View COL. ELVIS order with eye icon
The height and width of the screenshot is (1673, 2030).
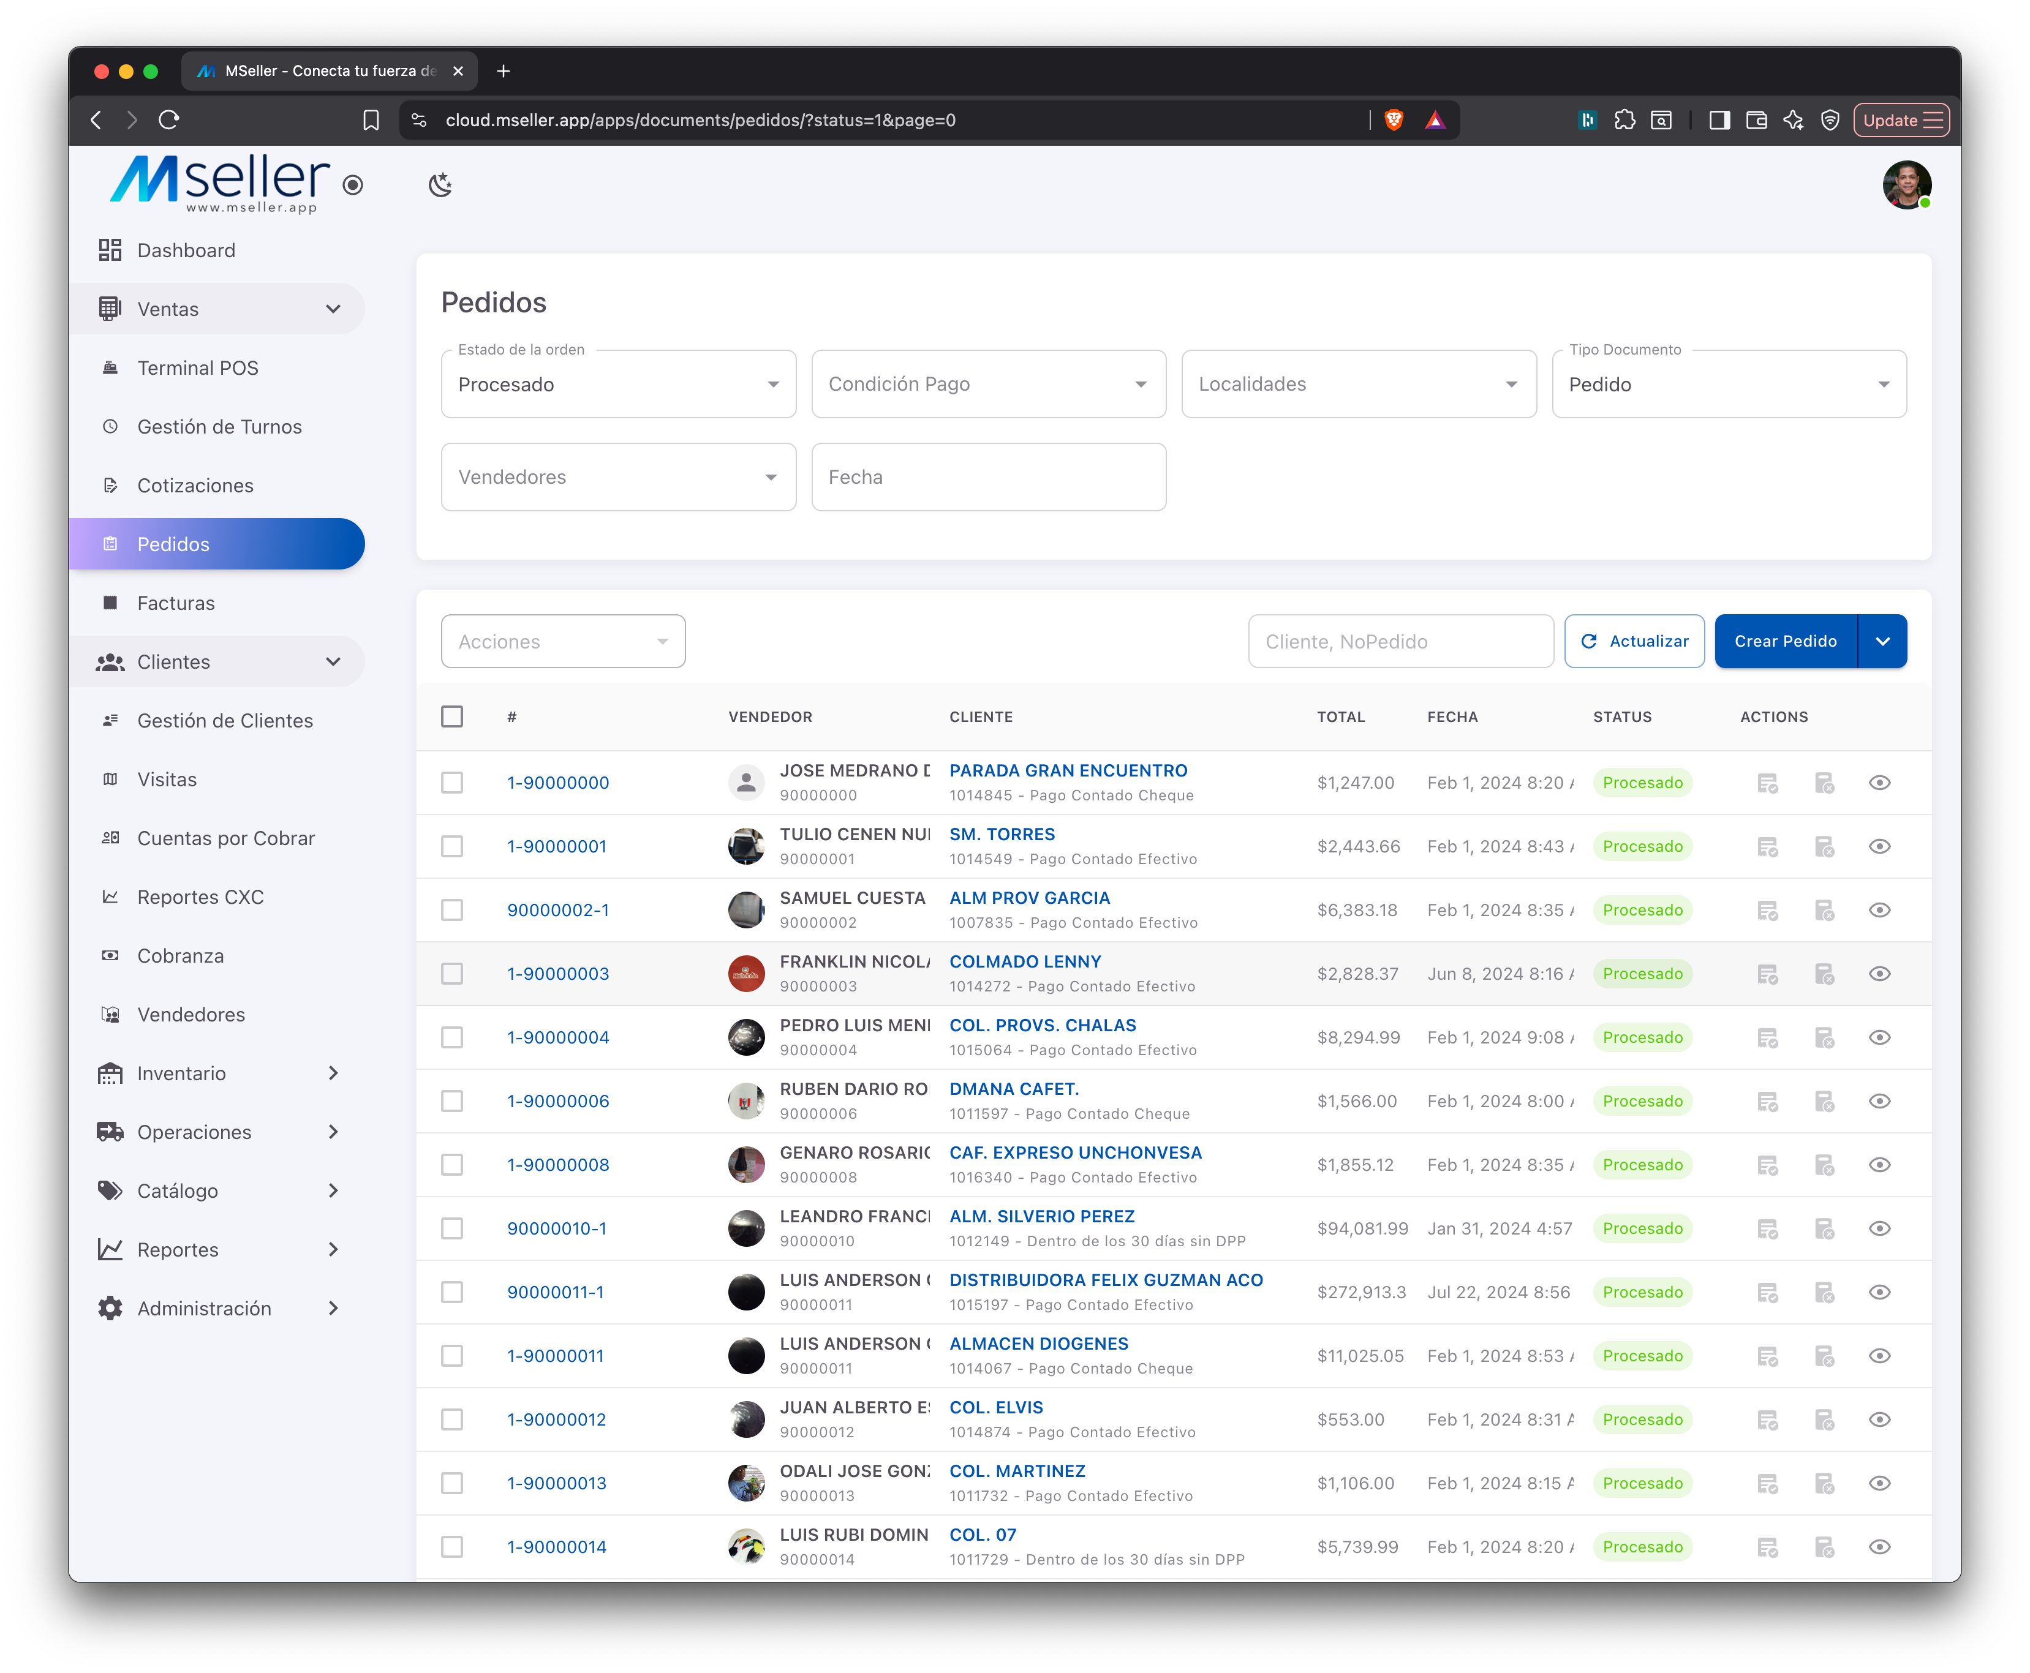tap(1879, 1419)
